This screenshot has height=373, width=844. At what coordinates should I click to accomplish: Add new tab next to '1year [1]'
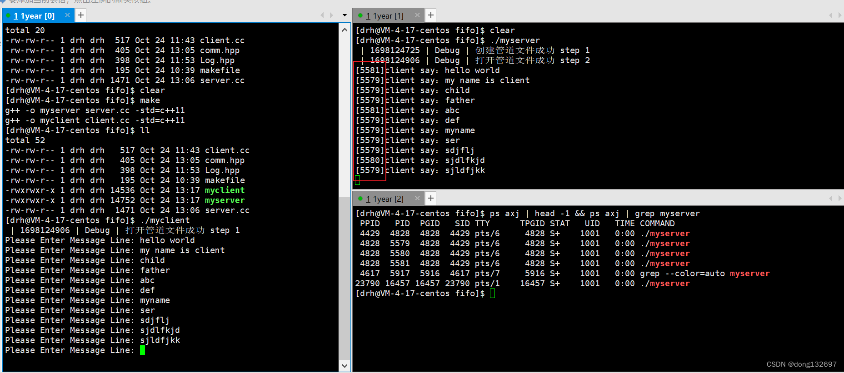(430, 15)
